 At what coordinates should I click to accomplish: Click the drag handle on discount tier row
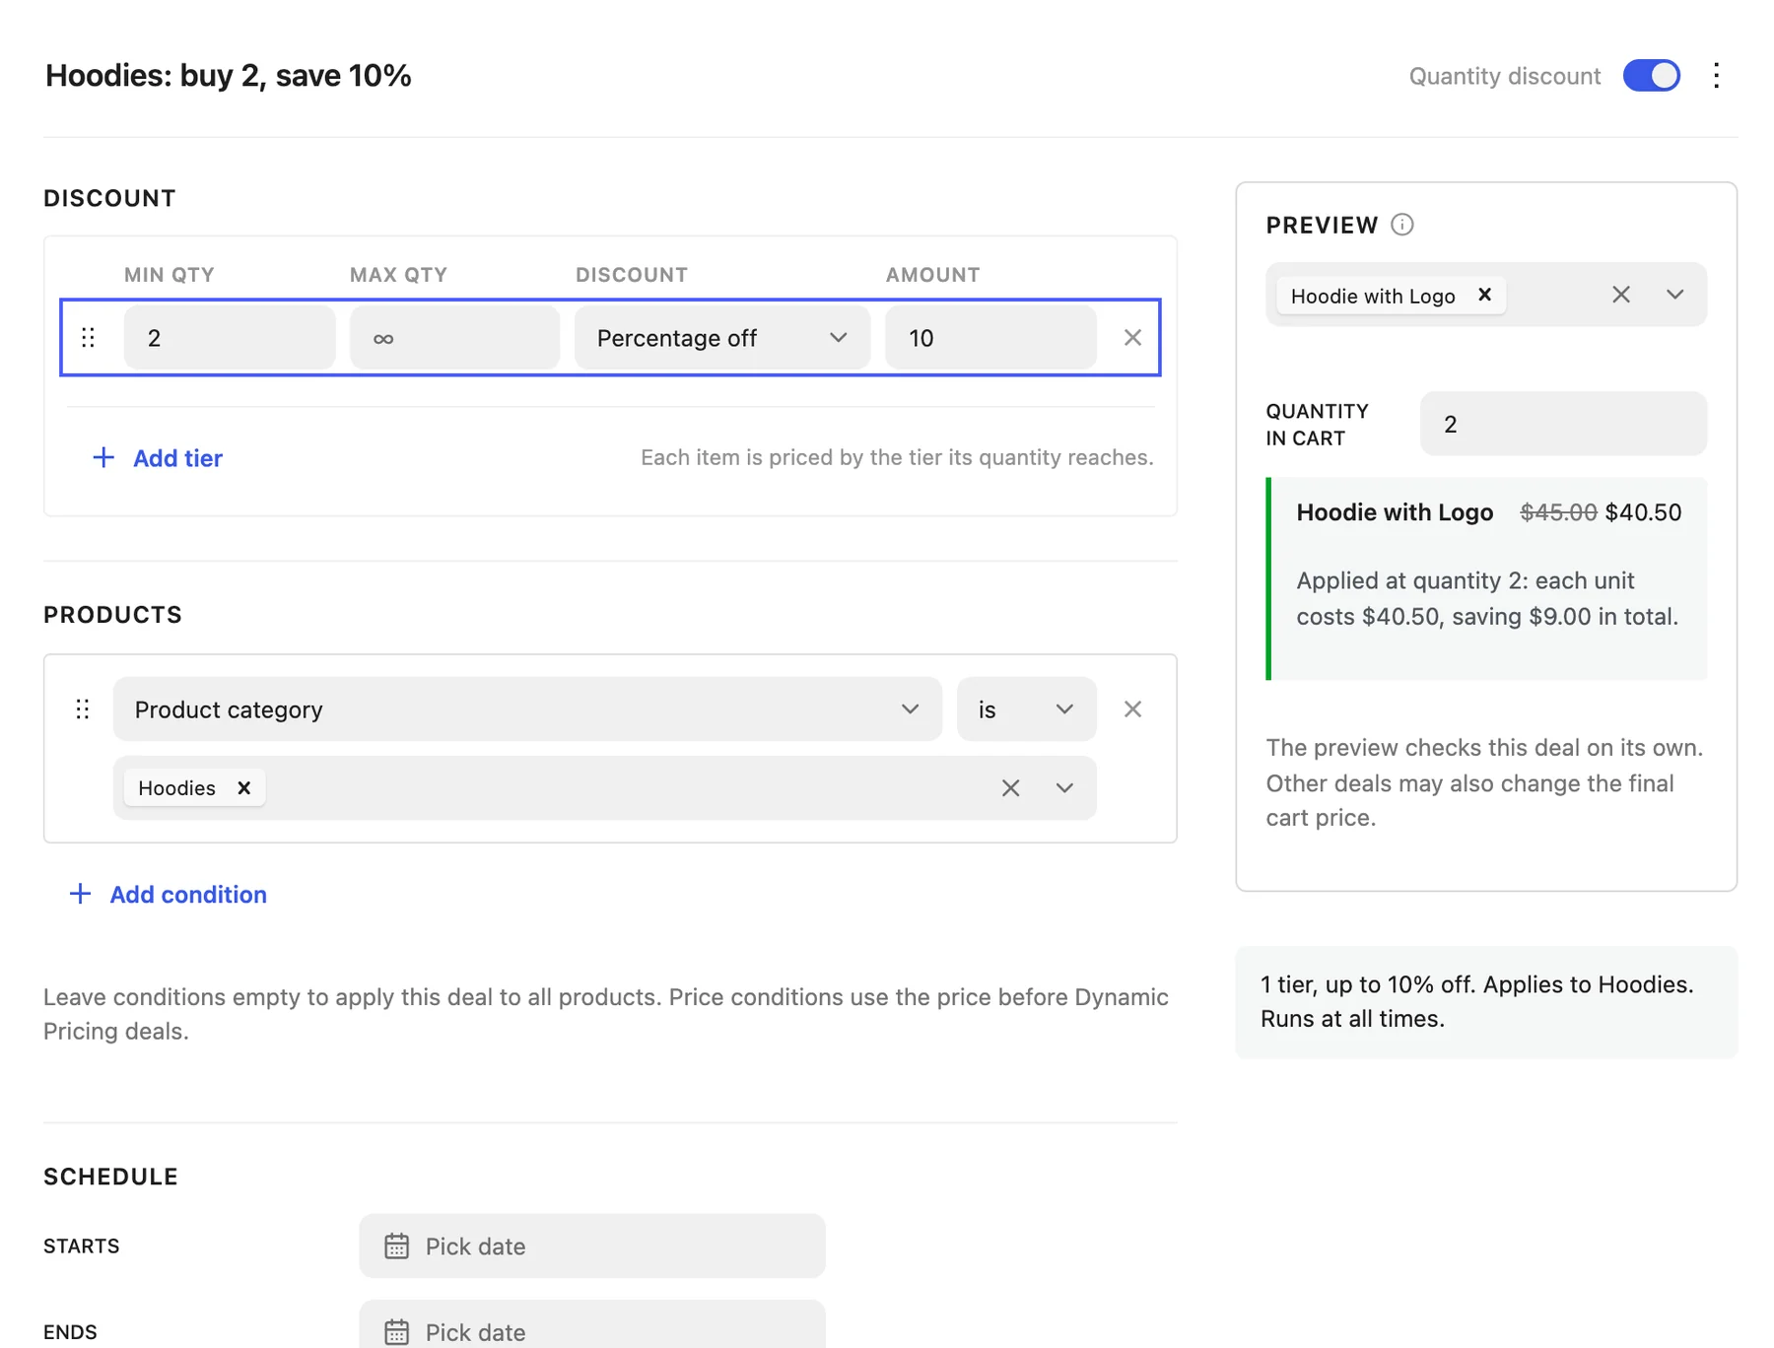coord(89,338)
